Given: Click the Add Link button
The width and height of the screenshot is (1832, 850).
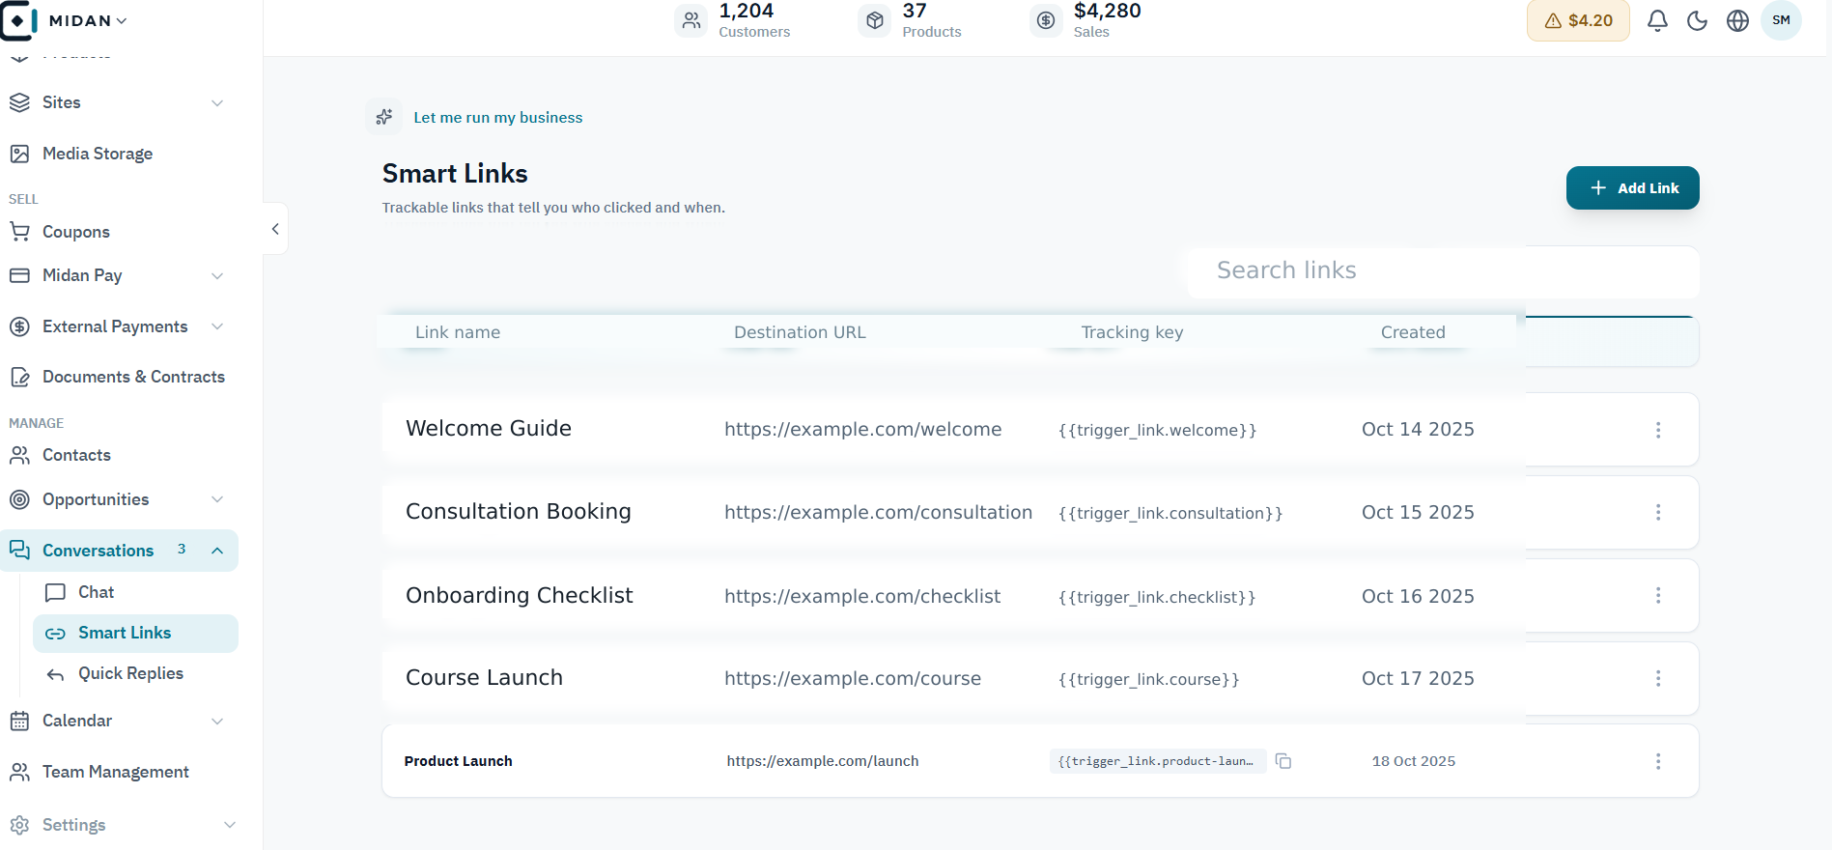Looking at the screenshot, I should pyautogui.click(x=1633, y=188).
